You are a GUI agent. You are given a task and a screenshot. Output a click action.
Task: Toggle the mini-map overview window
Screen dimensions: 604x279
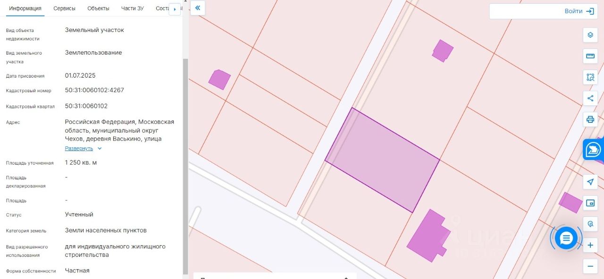click(590, 203)
